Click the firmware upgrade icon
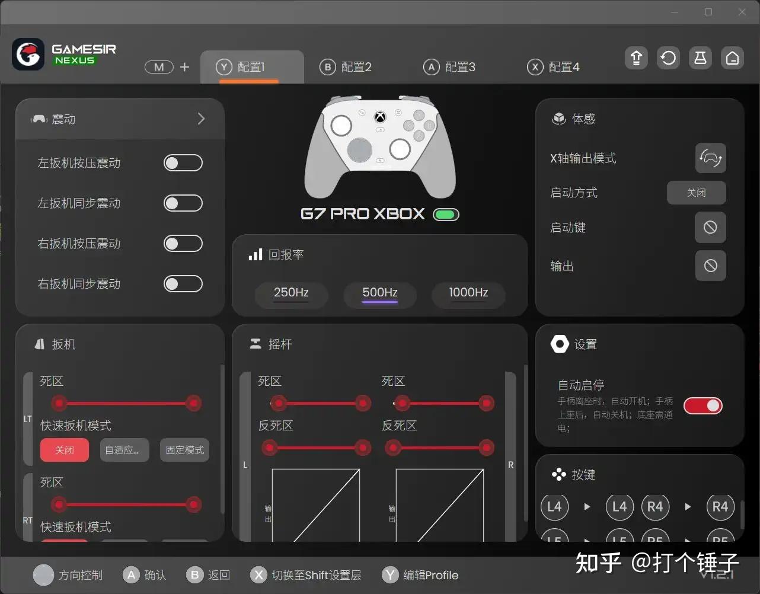The height and width of the screenshot is (594, 760). click(636, 58)
